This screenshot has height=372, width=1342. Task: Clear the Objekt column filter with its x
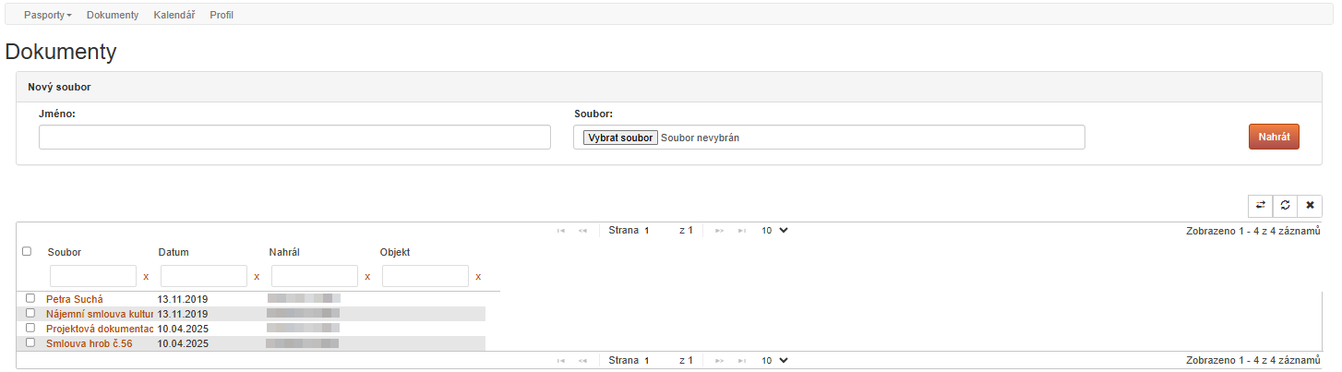click(478, 276)
